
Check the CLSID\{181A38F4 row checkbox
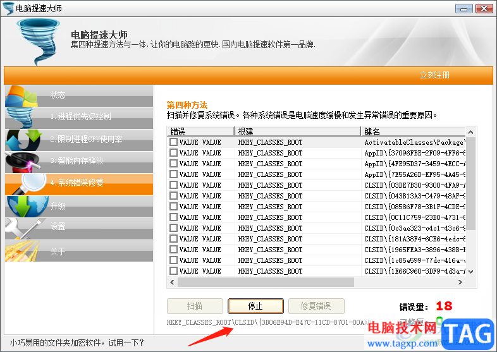(173, 239)
